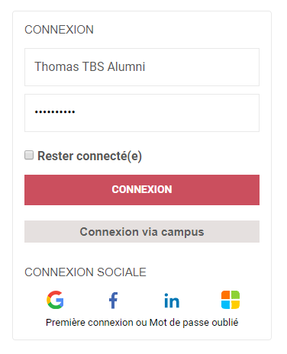This screenshot has width=287, height=354.
Task: Tick the Rester connecté(e) checkbox
Action: 29,155
